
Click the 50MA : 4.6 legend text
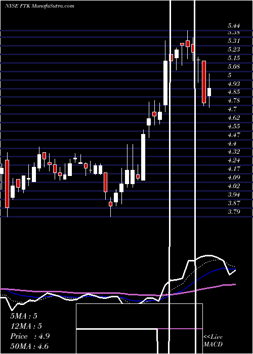click(x=29, y=346)
